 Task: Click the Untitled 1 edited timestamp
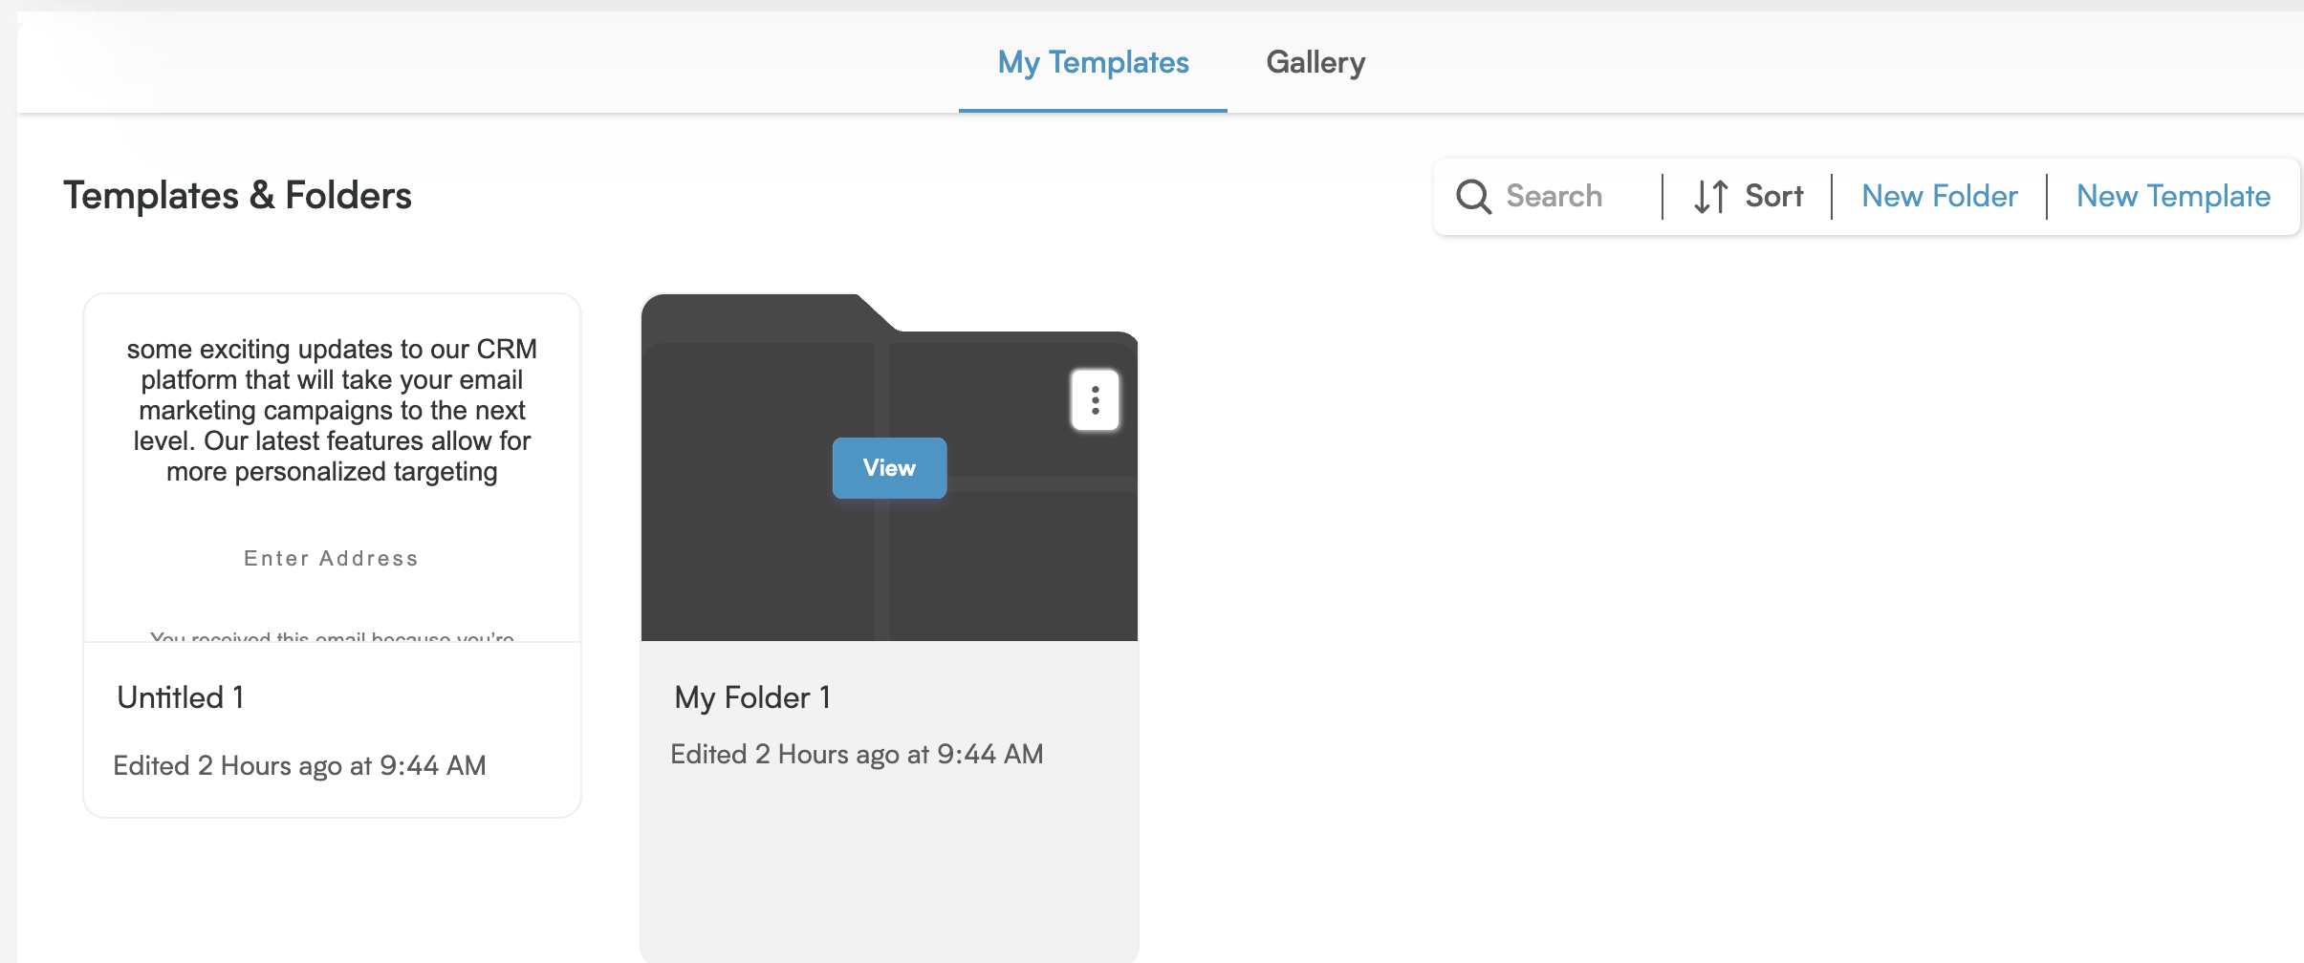(299, 766)
